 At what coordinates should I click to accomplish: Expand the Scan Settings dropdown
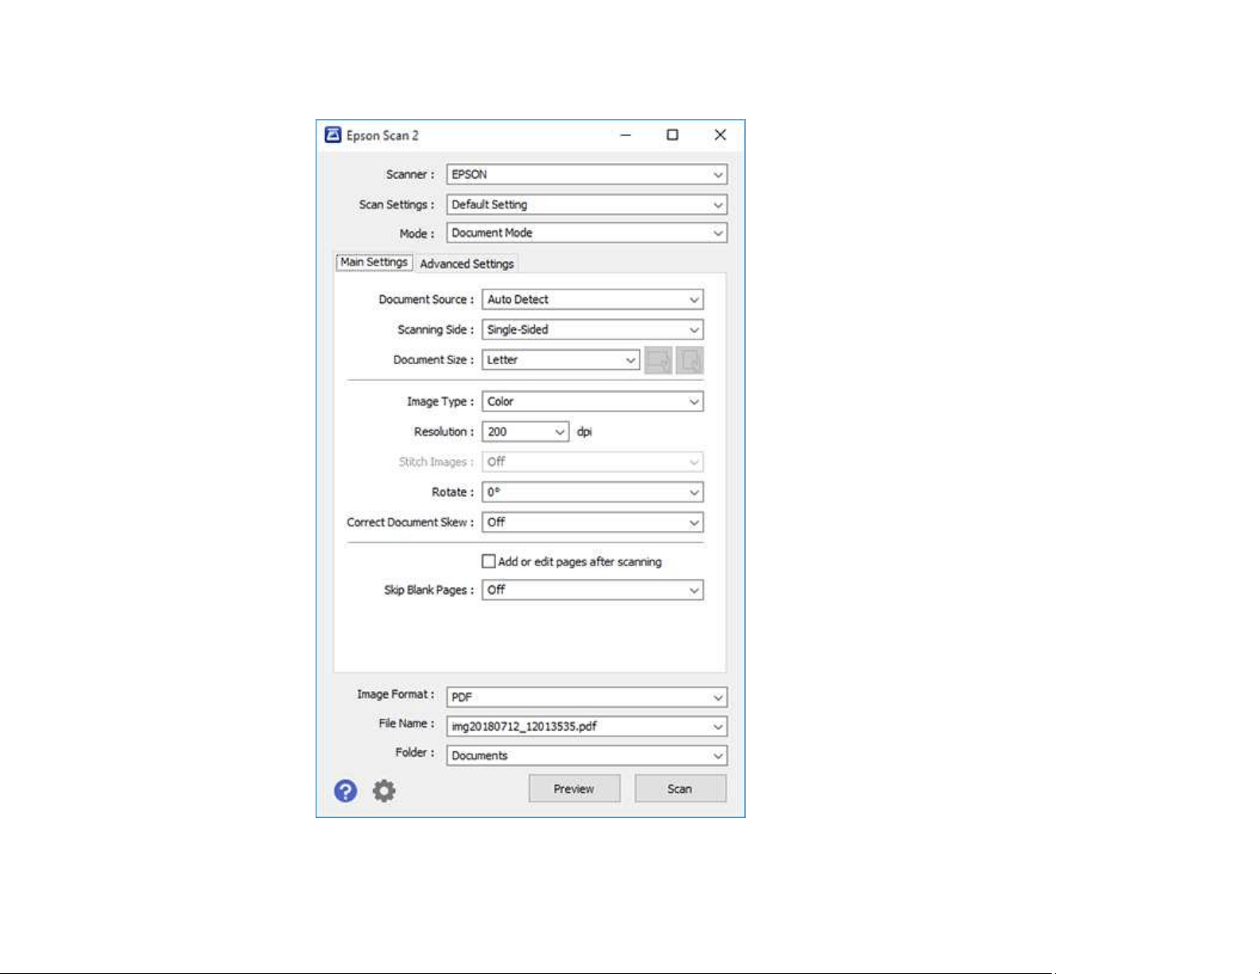click(x=587, y=204)
